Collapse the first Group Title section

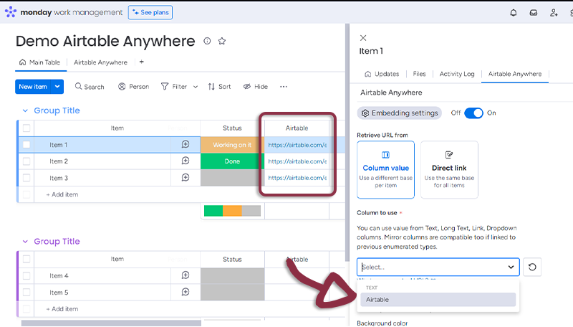click(x=25, y=111)
